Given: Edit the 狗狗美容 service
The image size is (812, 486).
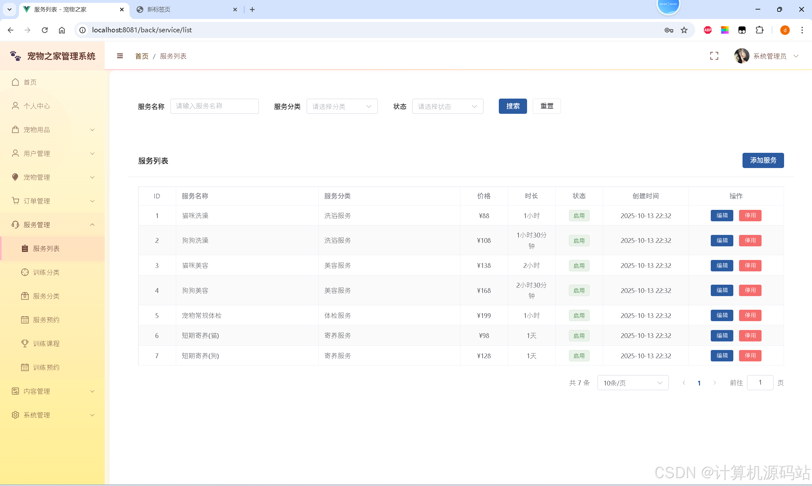Looking at the screenshot, I should 722,290.
